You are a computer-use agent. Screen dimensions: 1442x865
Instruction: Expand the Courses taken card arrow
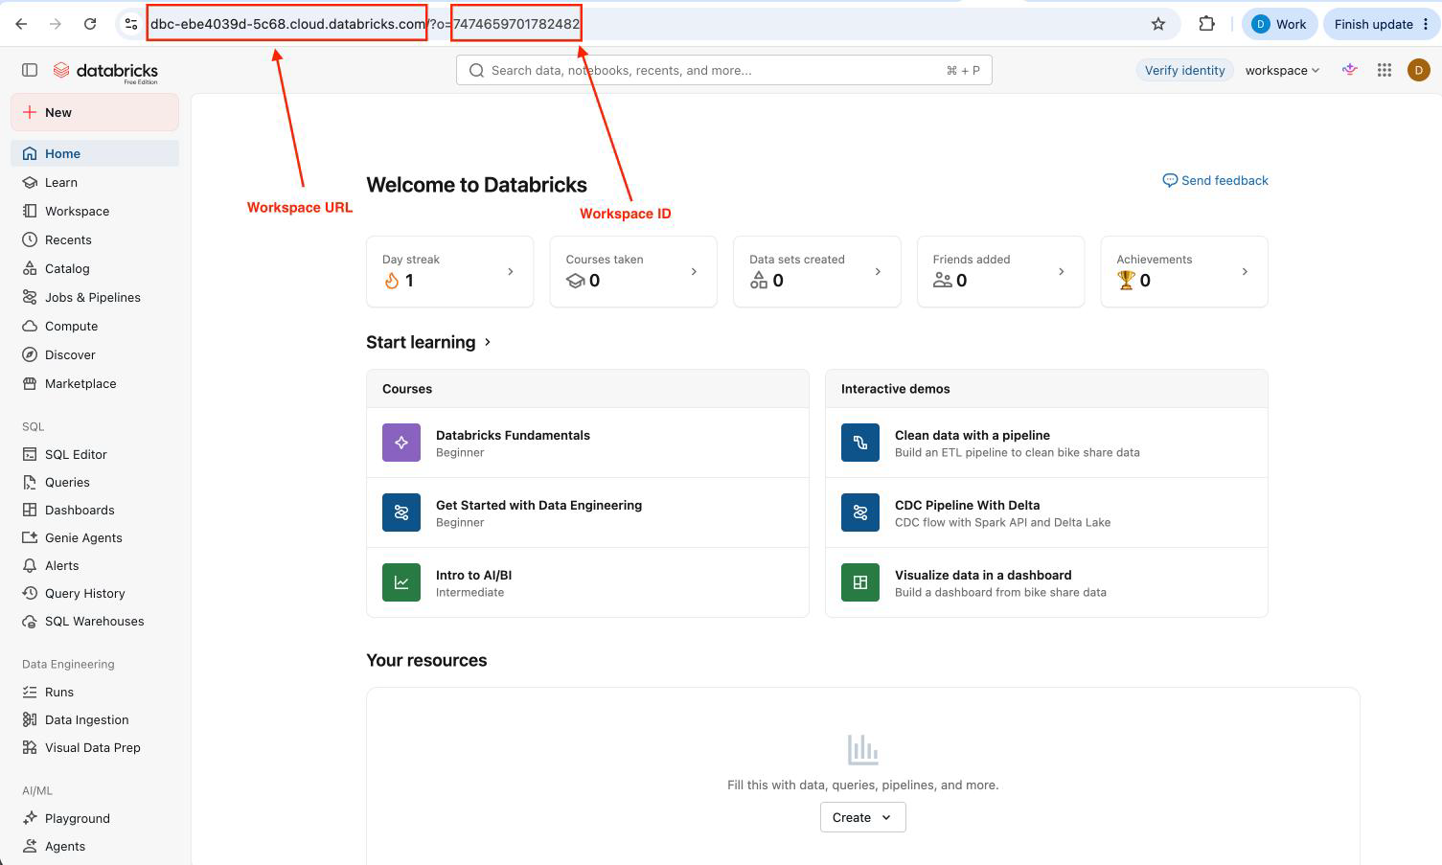pyautogui.click(x=695, y=272)
